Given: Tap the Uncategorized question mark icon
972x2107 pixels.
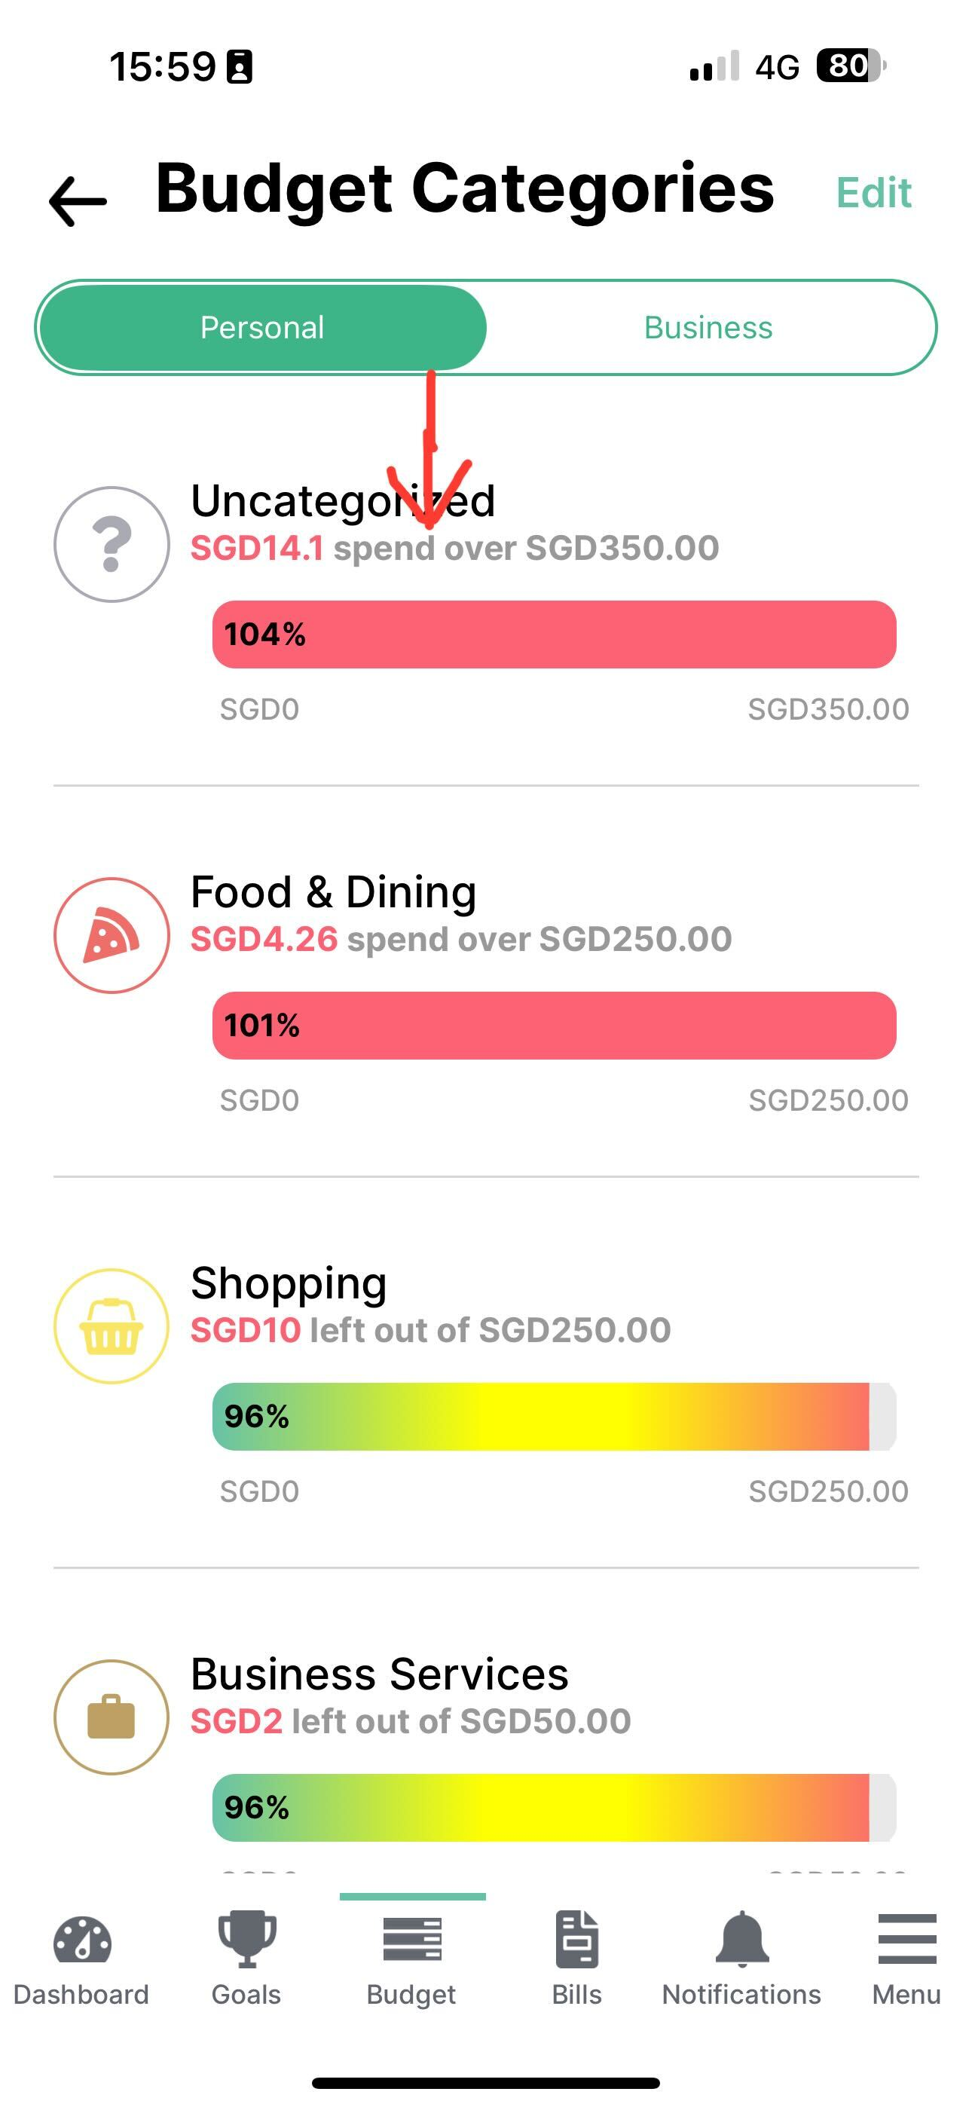Looking at the screenshot, I should click(x=112, y=545).
